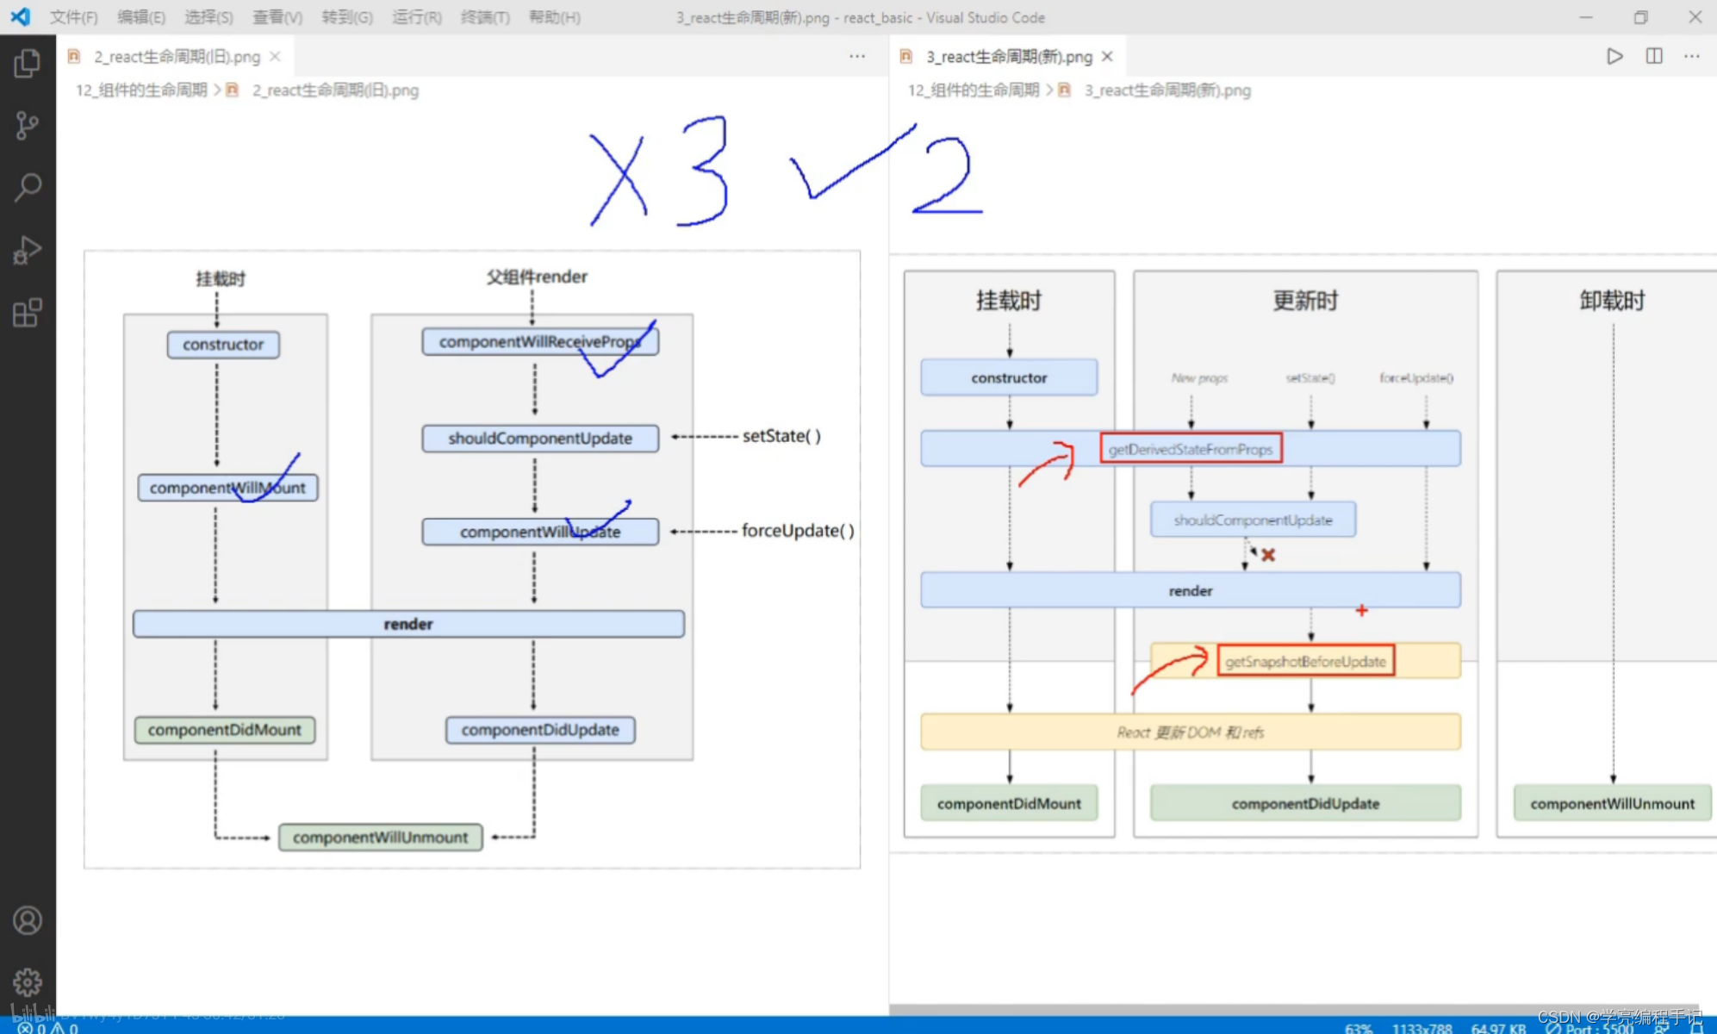Click the 64.97 KB file size status item
The height and width of the screenshot is (1034, 1717).
click(1499, 1027)
